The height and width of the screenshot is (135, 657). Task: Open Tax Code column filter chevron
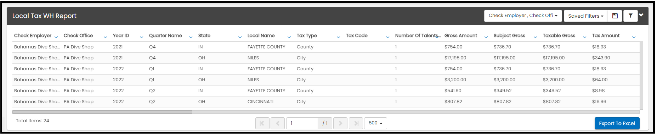tap(387, 37)
